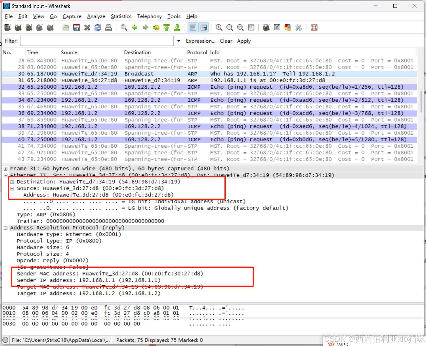Screen dimensions: 426x346
Task: Select packet 30 ARP Broadcast row
Action: 209,74
